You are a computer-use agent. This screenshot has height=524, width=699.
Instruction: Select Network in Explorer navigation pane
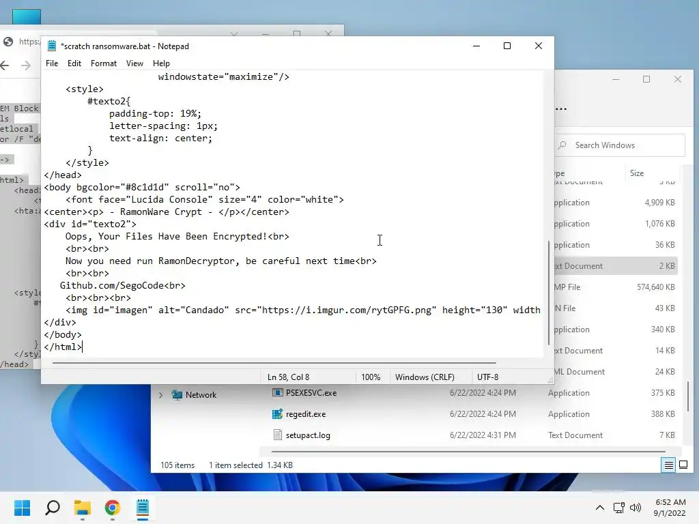[201, 395]
